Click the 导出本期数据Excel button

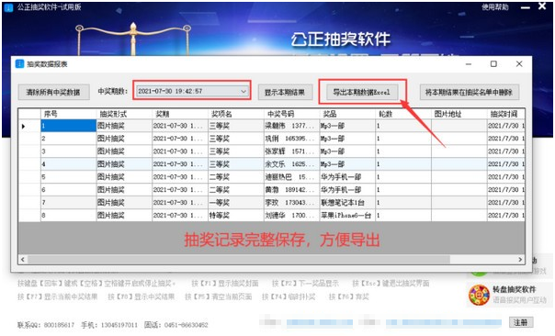pos(361,92)
